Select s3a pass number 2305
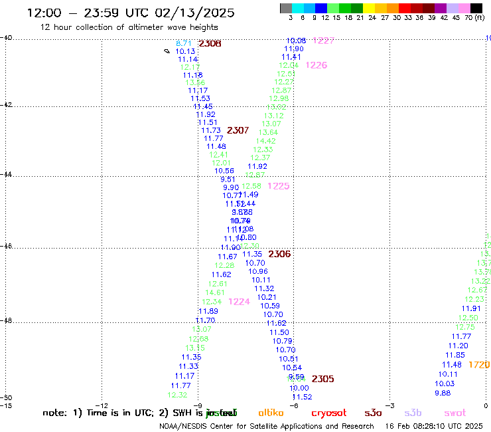This screenshot has height=432, width=491. tap(323, 379)
